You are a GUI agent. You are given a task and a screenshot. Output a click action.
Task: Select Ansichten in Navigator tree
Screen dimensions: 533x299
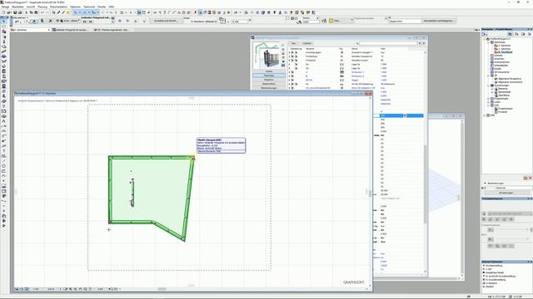[x=499, y=59]
